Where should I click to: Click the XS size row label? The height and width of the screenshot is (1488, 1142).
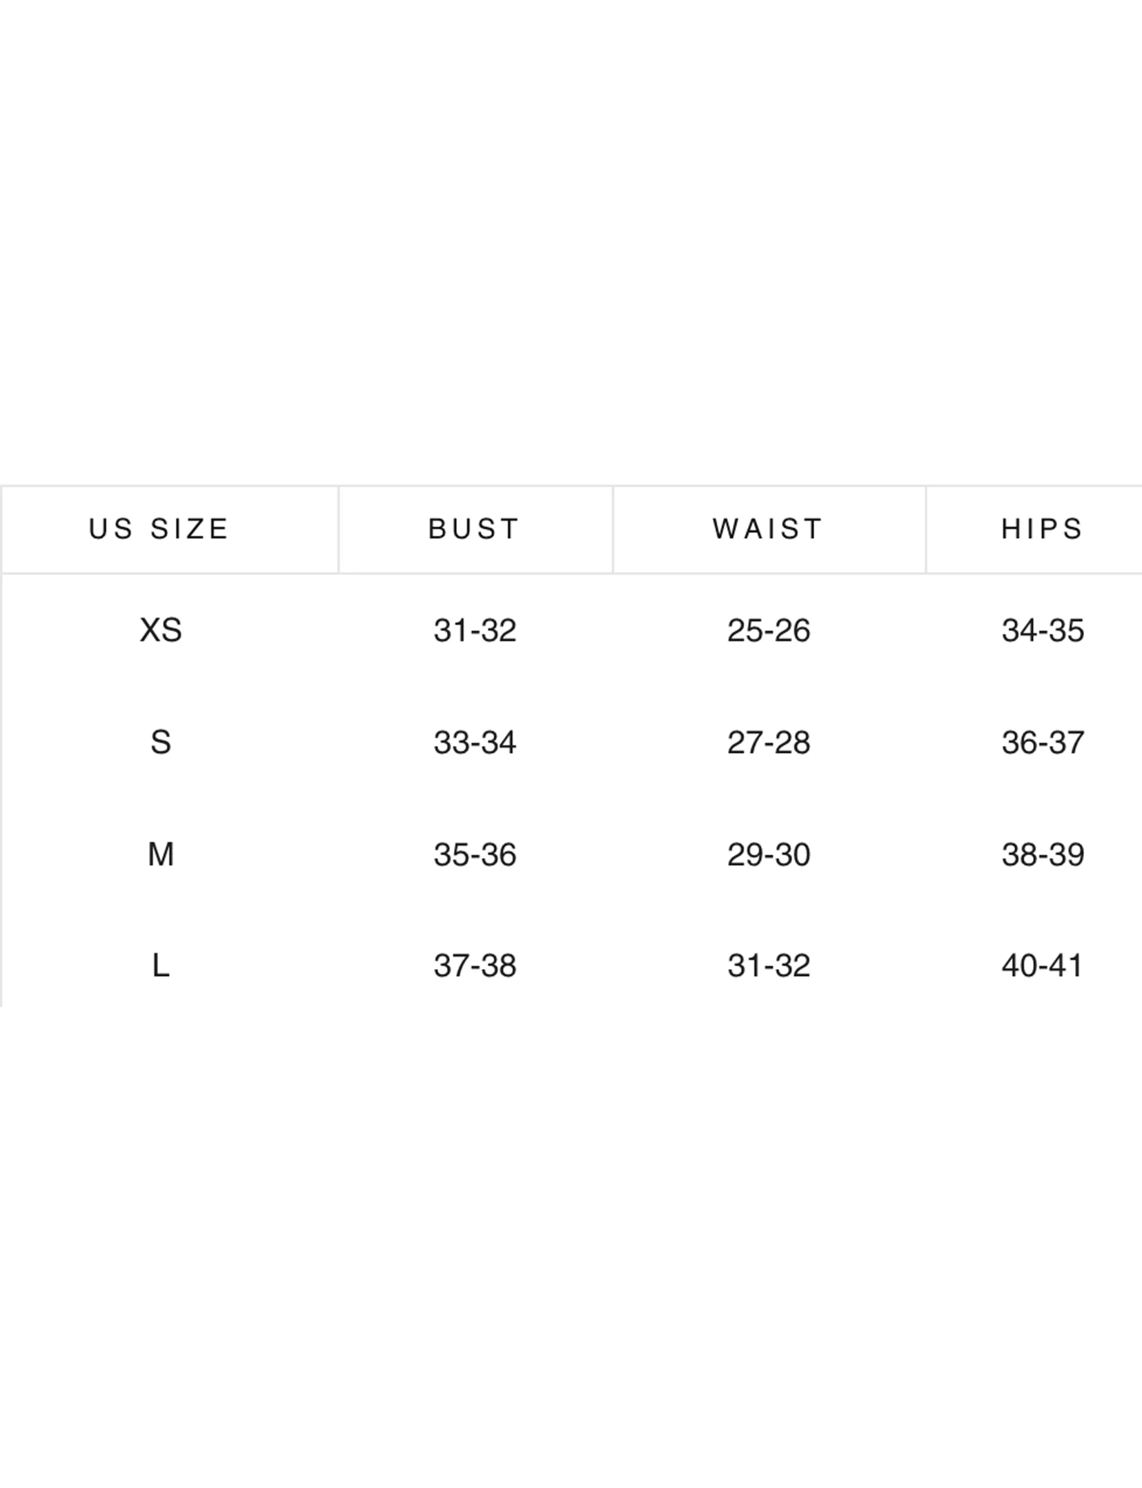click(x=161, y=630)
